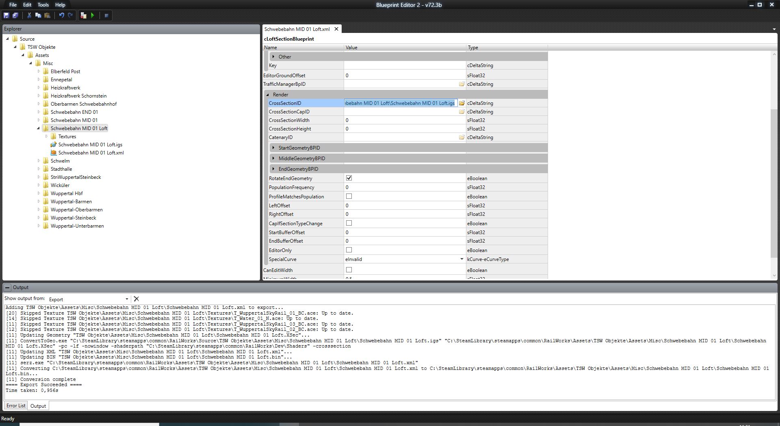780x426 pixels.
Task: Expand the MiddleGeometryBPID group
Action: (274, 159)
